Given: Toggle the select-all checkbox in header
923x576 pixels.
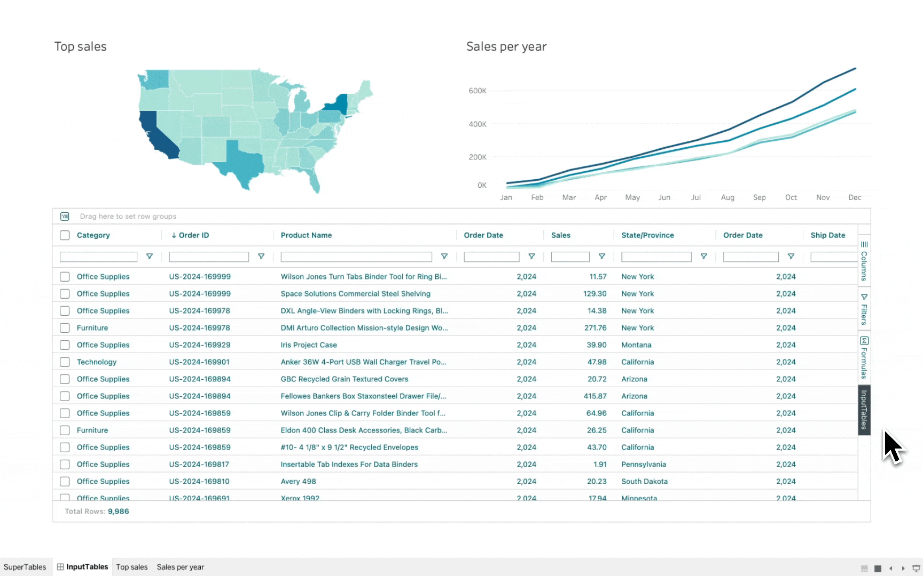Looking at the screenshot, I should coord(65,235).
